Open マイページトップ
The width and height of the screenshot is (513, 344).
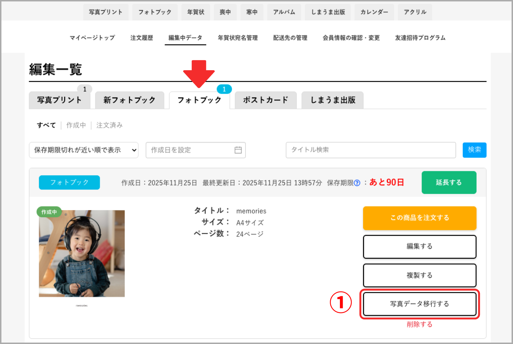92,38
